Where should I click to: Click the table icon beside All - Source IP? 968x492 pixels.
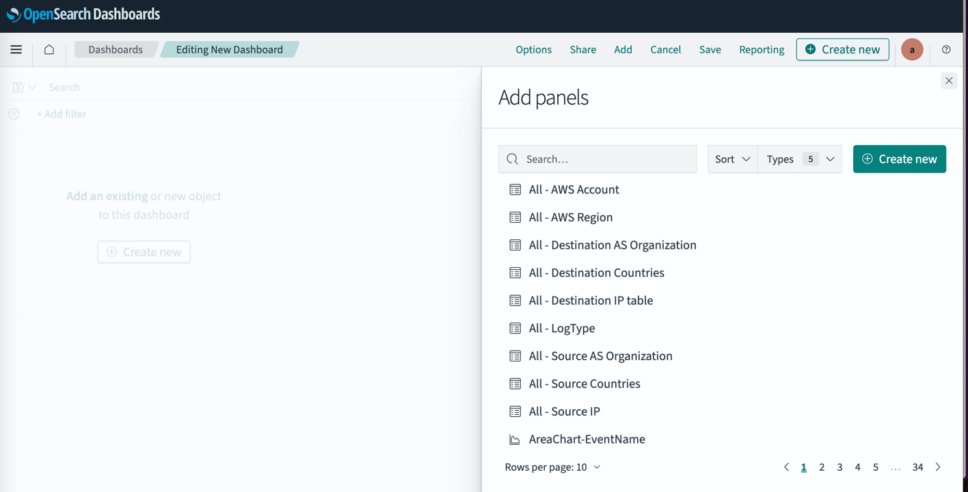pyautogui.click(x=515, y=411)
